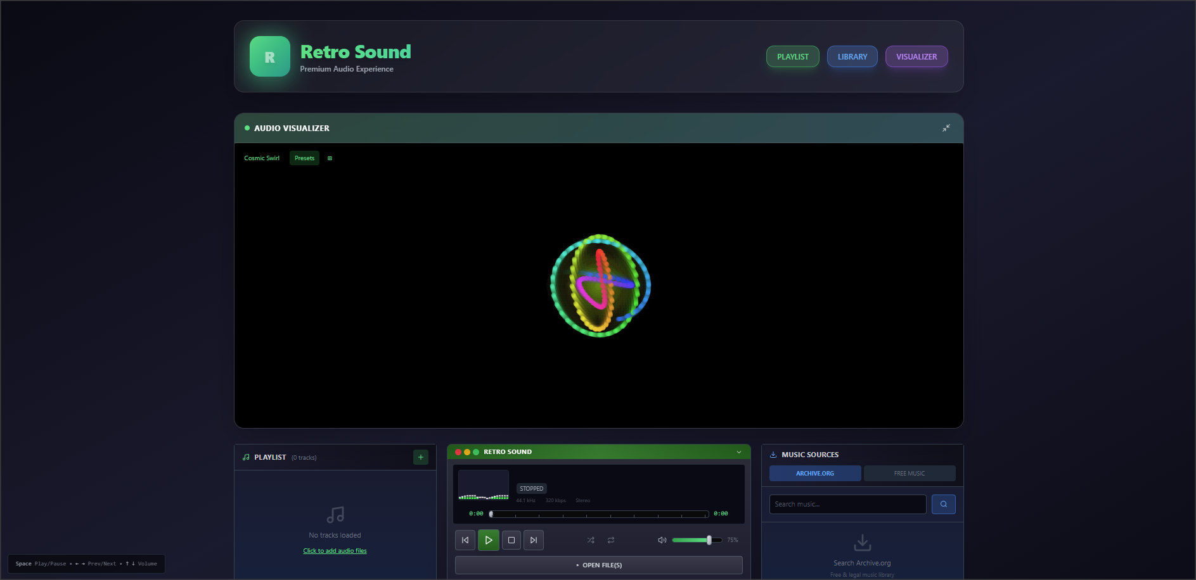Viewport: 1196px width, 580px height.
Task: Click the green R logo icon
Action: point(269,56)
